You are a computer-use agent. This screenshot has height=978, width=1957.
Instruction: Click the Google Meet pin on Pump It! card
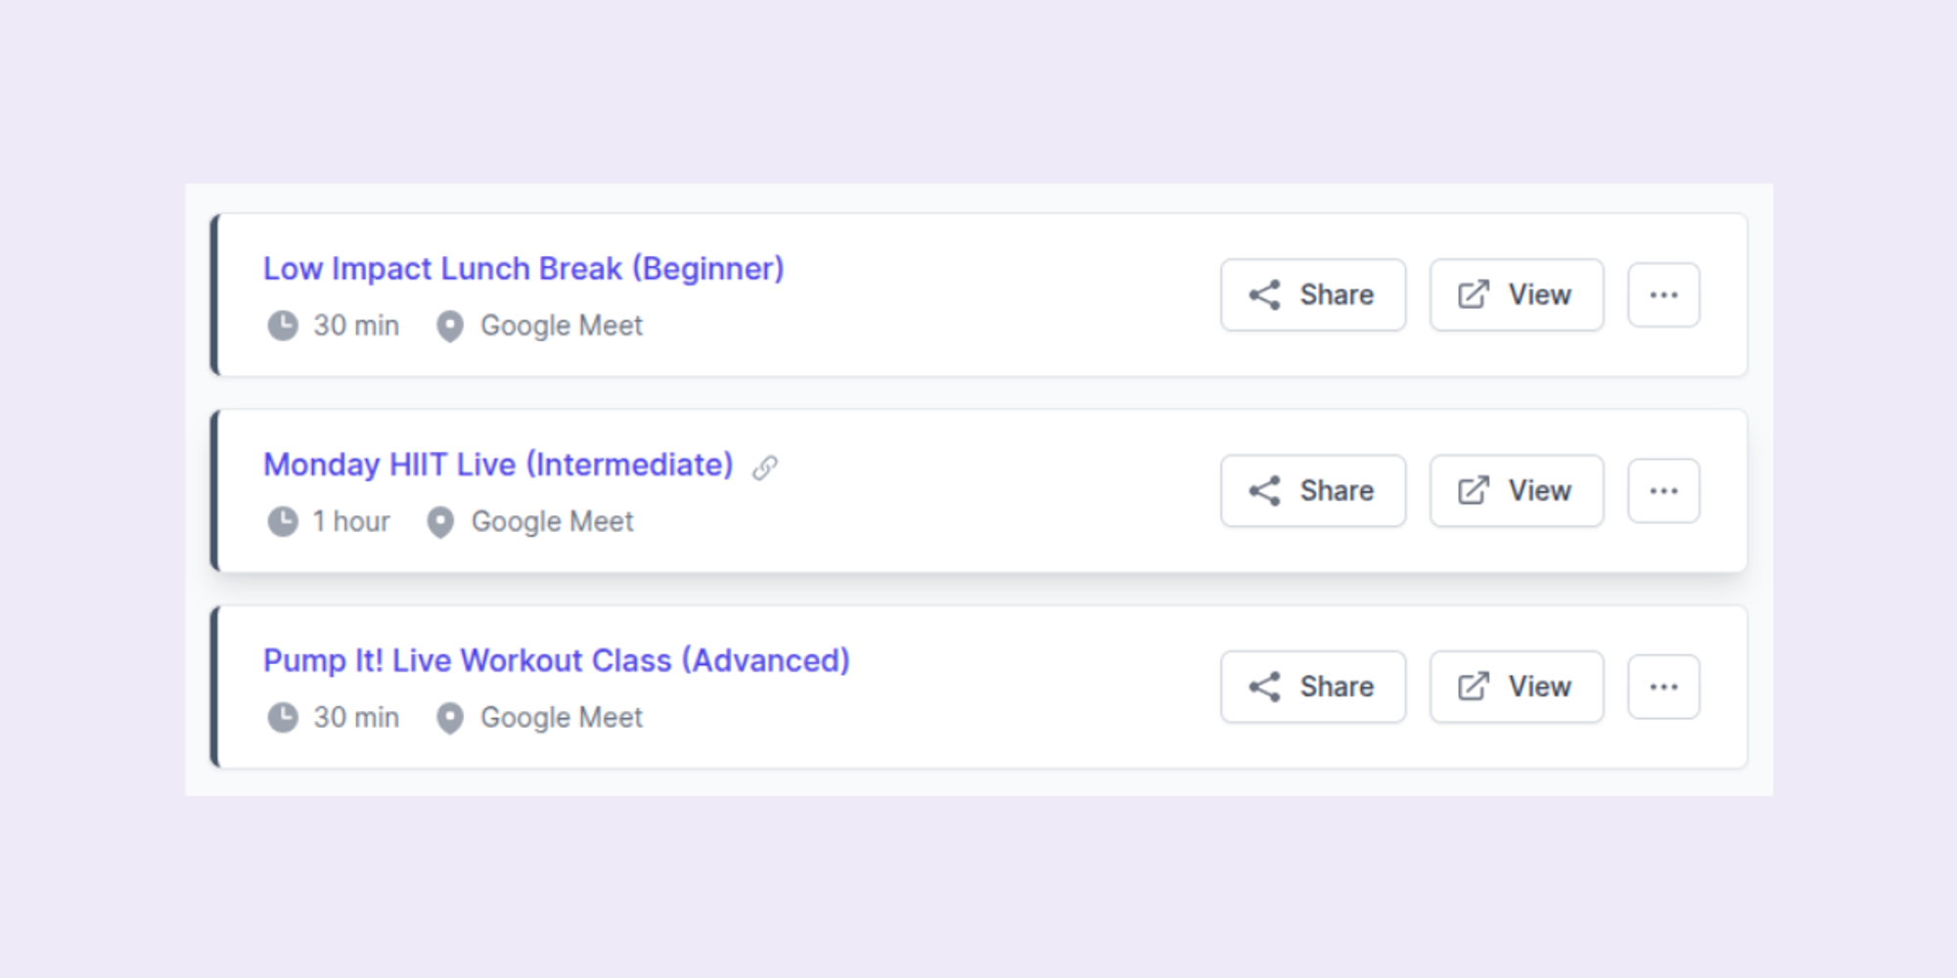[x=449, y=717]
